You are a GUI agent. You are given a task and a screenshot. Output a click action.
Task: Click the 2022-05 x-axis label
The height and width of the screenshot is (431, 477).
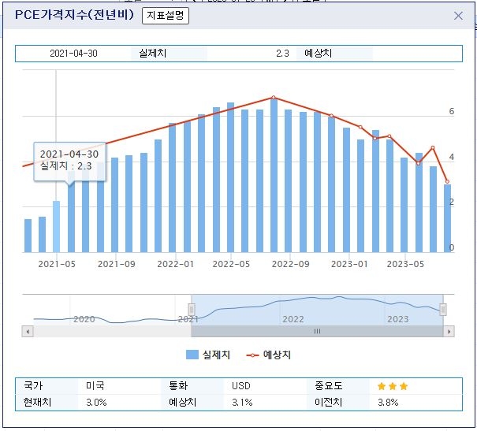tap(231, 264)
